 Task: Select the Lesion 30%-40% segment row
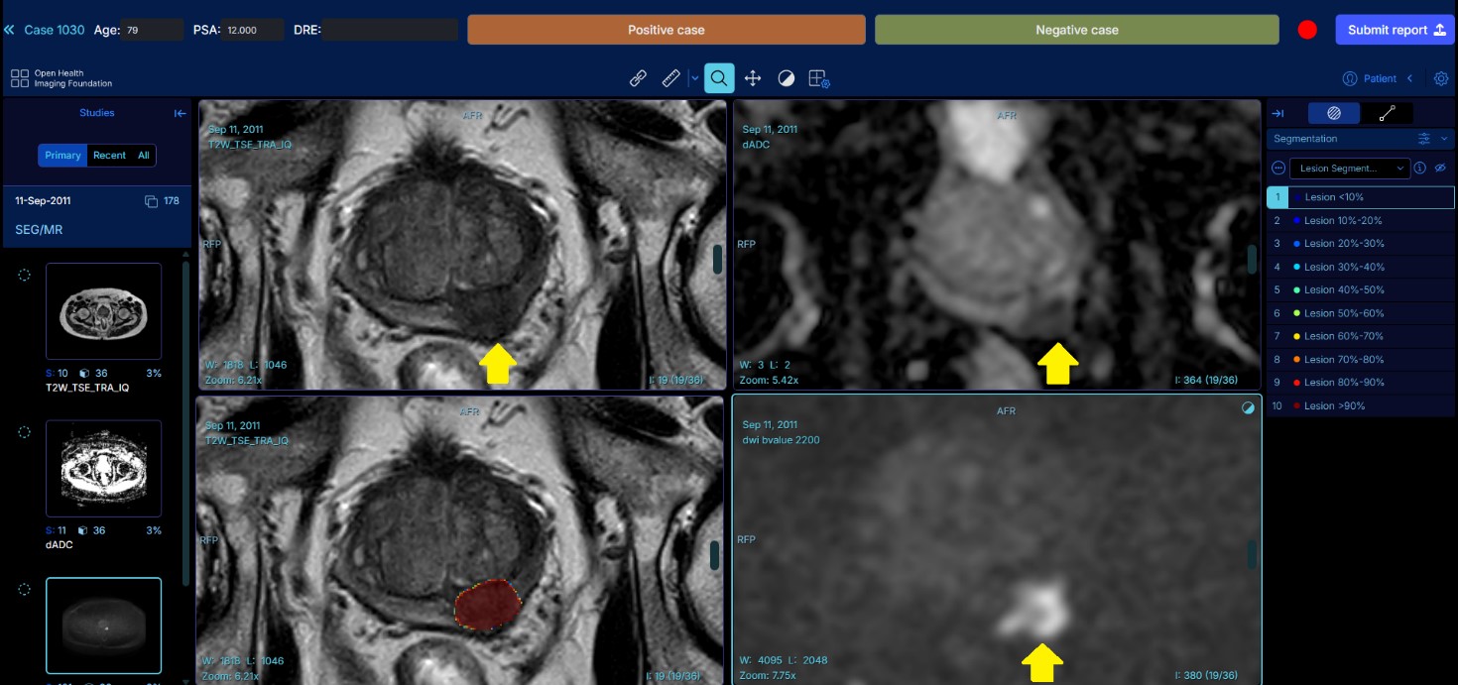tap(1360, 267)
